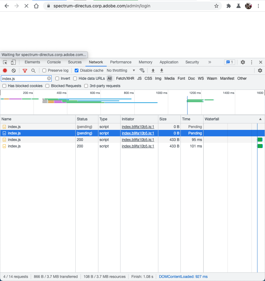Switch to the Console tab
Screen dimensions: 265x281
[53, 62]
